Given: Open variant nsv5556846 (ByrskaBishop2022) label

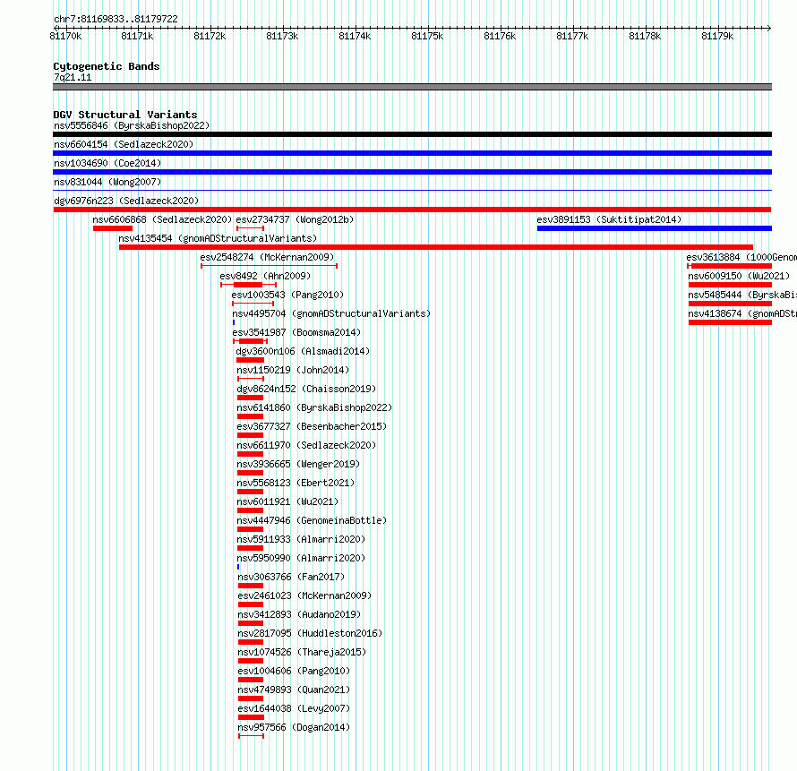Looking at the screenshot, I should 132,125.
